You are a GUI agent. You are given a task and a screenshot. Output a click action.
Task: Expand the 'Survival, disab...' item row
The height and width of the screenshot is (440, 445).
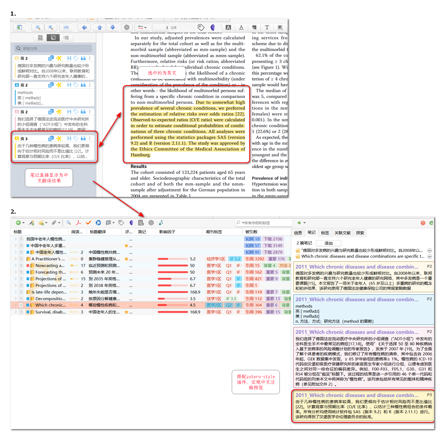click(16, 312)
